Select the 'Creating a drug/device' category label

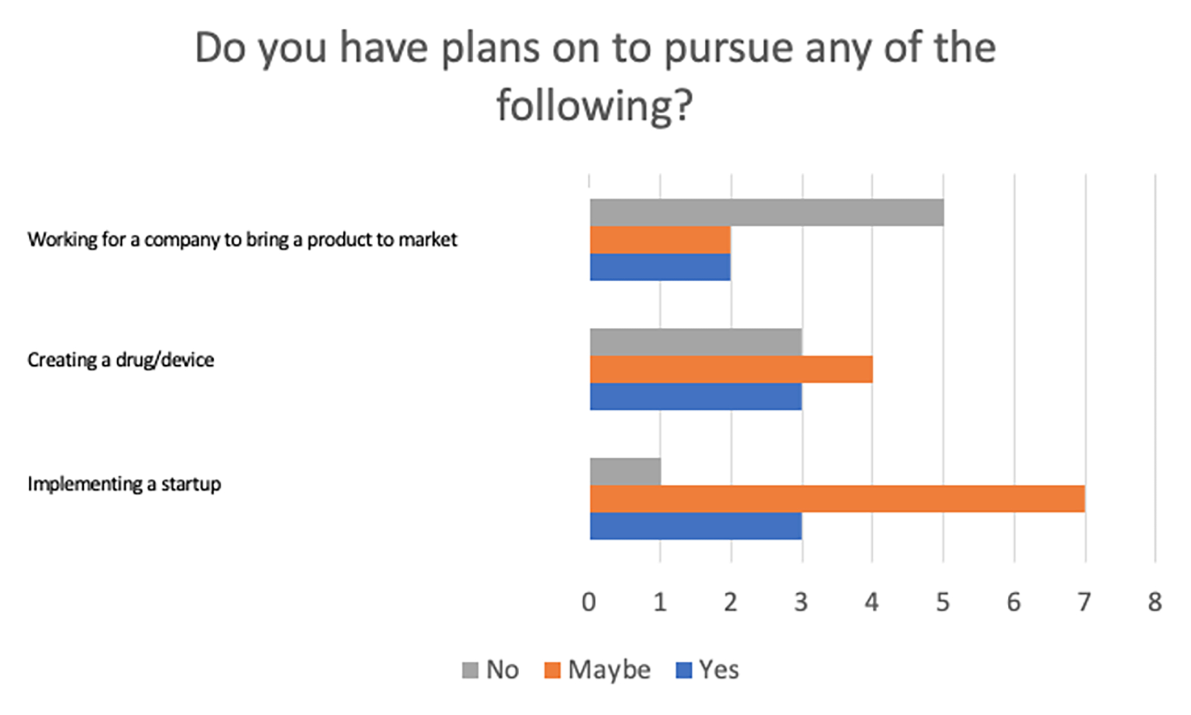[x=121, y=360]
